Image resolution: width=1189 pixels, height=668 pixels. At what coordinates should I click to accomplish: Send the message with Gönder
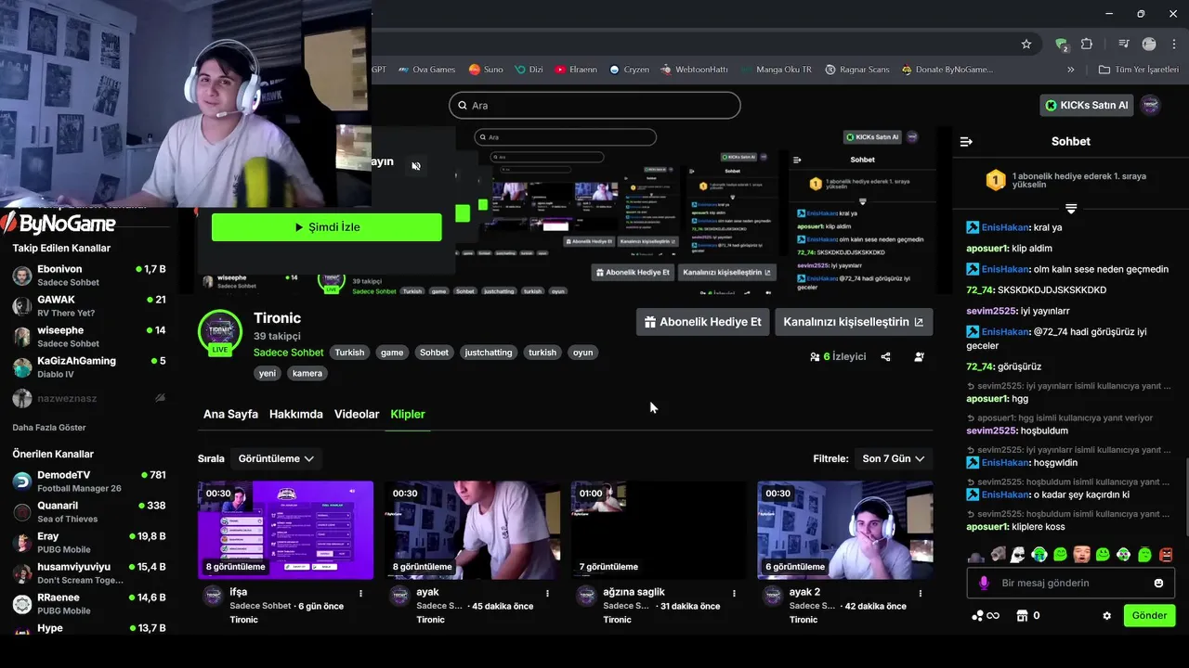point(1149,615)
